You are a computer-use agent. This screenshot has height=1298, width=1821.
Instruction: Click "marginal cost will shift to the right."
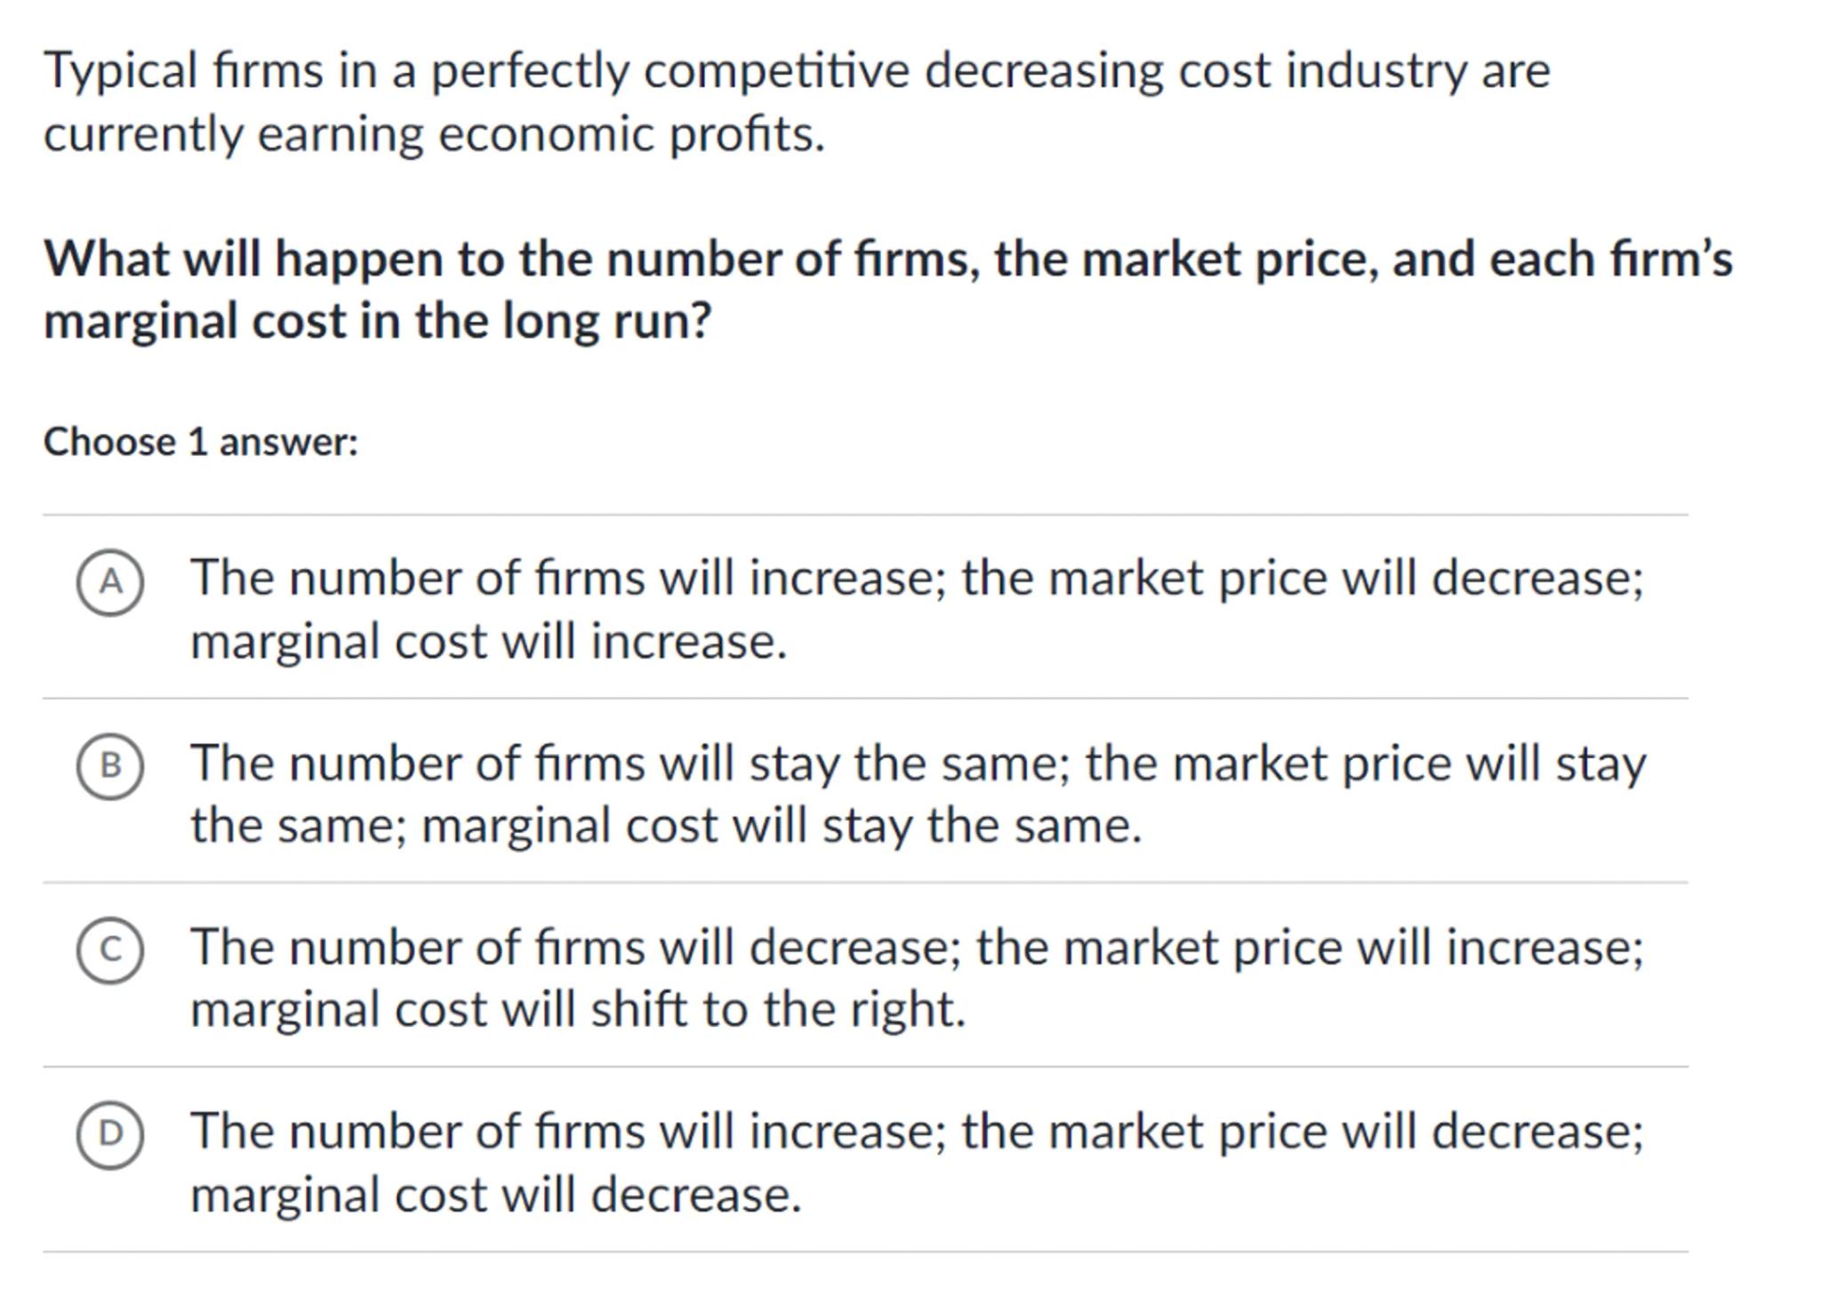coord(577,1009)
